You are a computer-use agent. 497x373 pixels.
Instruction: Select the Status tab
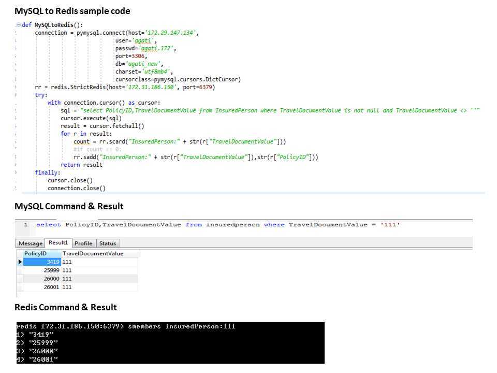tap(108, 243)
